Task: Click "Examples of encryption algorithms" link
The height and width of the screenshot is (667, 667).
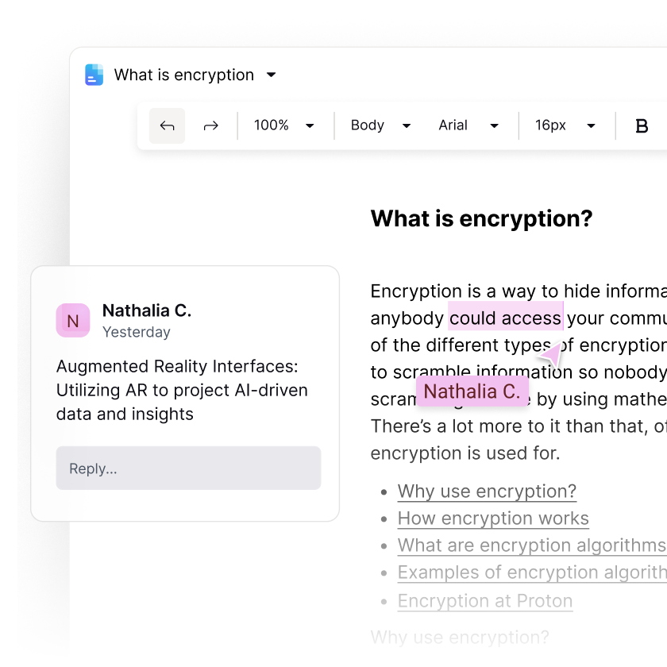Action: [x=530, y=573]
